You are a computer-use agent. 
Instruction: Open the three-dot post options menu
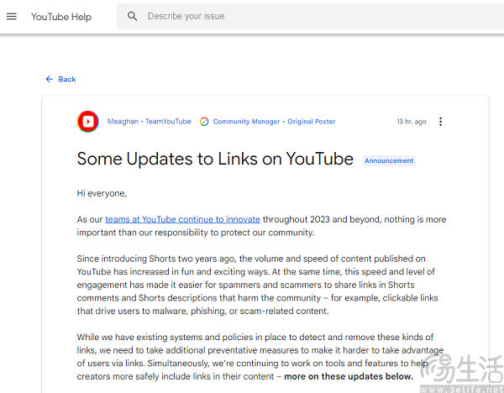440,122
